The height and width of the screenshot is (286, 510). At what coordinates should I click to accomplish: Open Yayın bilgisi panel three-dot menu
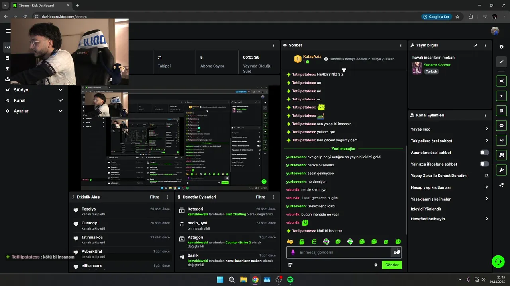[485, 45]
